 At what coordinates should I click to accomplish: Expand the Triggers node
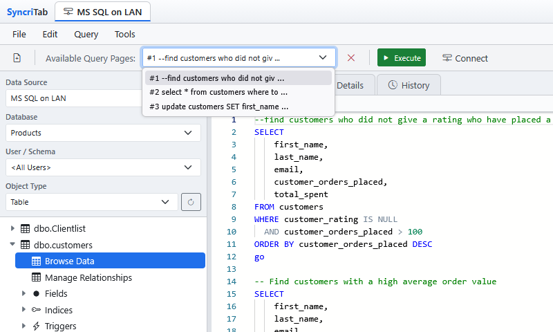click(x=24, y=326)
